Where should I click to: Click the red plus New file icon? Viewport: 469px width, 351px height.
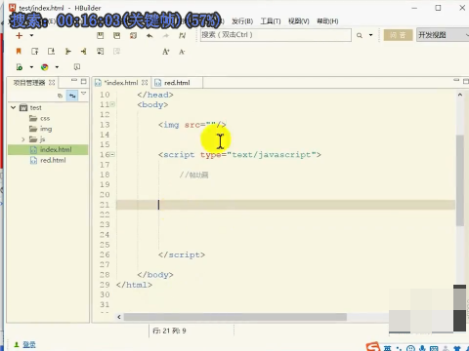[x=19, y=35]
